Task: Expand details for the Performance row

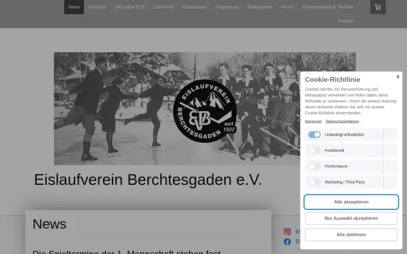Action: (391, 166)
